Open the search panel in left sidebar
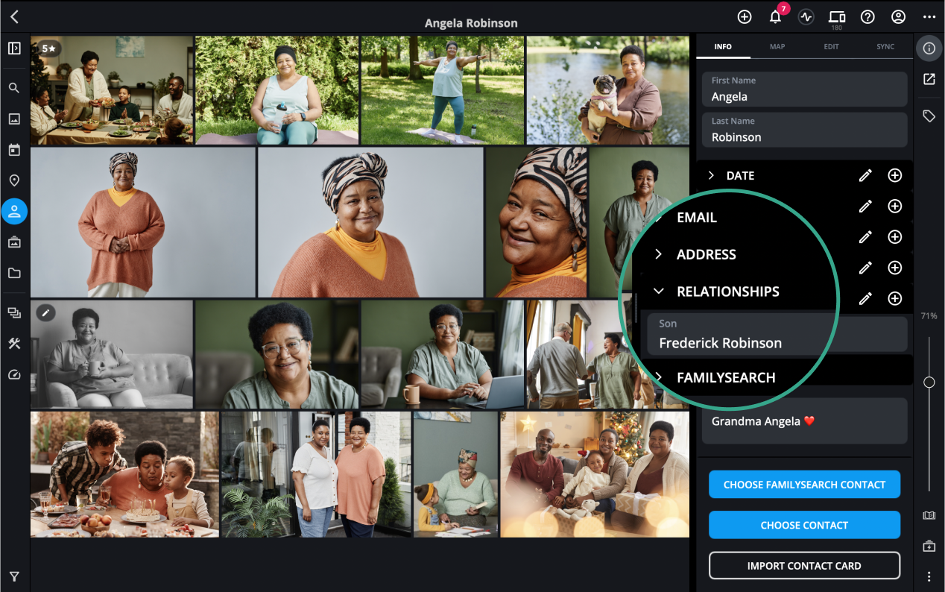The width and height of the screenshot is (945, 592). [14, 88]
